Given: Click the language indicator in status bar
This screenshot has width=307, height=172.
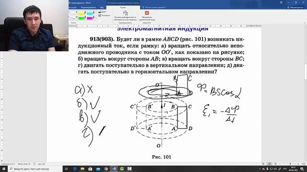Looking at the screenshot, I should click(42, 164).
